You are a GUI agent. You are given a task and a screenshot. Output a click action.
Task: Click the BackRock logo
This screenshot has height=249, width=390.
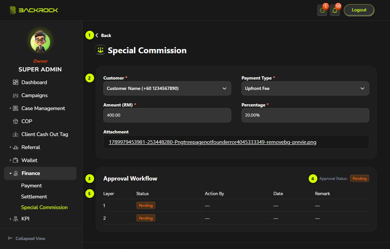(34, 10)
